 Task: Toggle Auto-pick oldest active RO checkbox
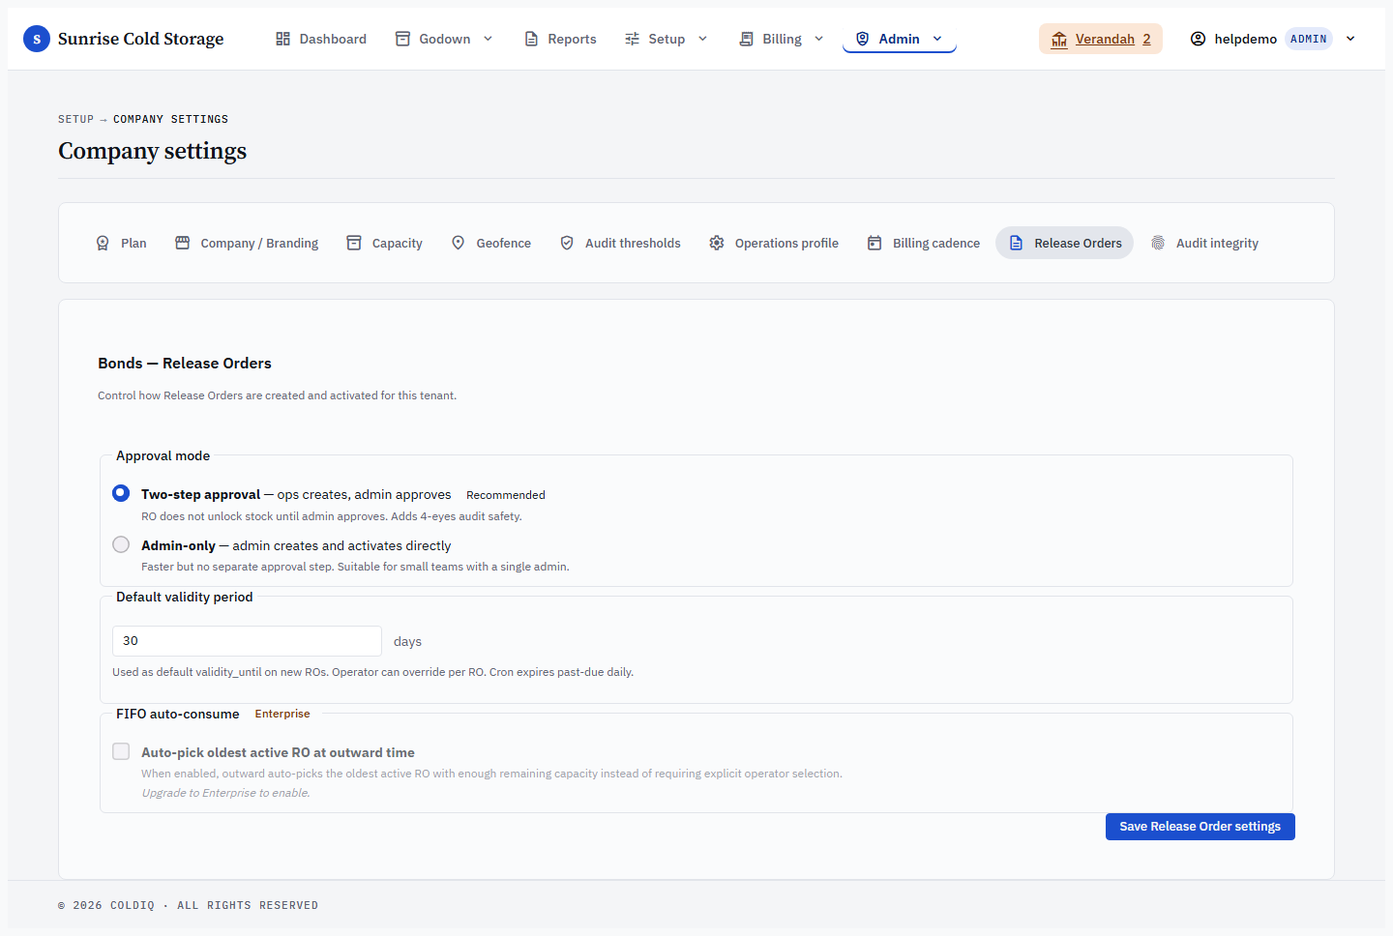[x=121, y=751]
